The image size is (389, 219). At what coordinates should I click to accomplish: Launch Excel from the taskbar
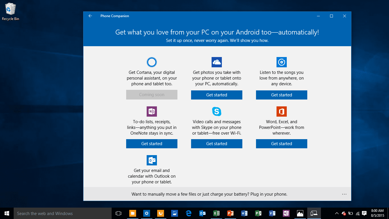pos(216,213)
